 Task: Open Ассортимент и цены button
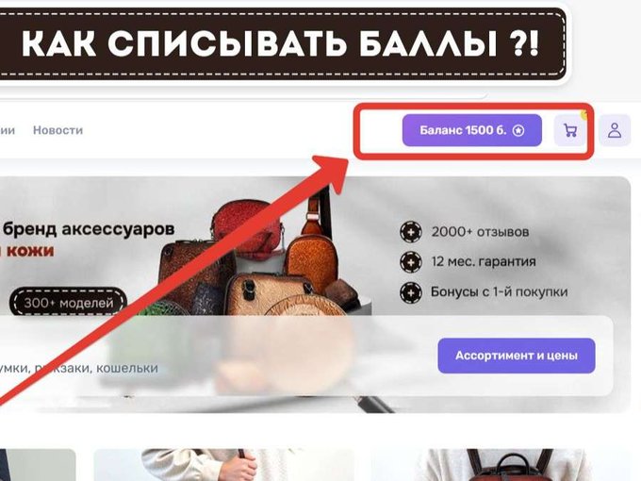coord(517,356)
